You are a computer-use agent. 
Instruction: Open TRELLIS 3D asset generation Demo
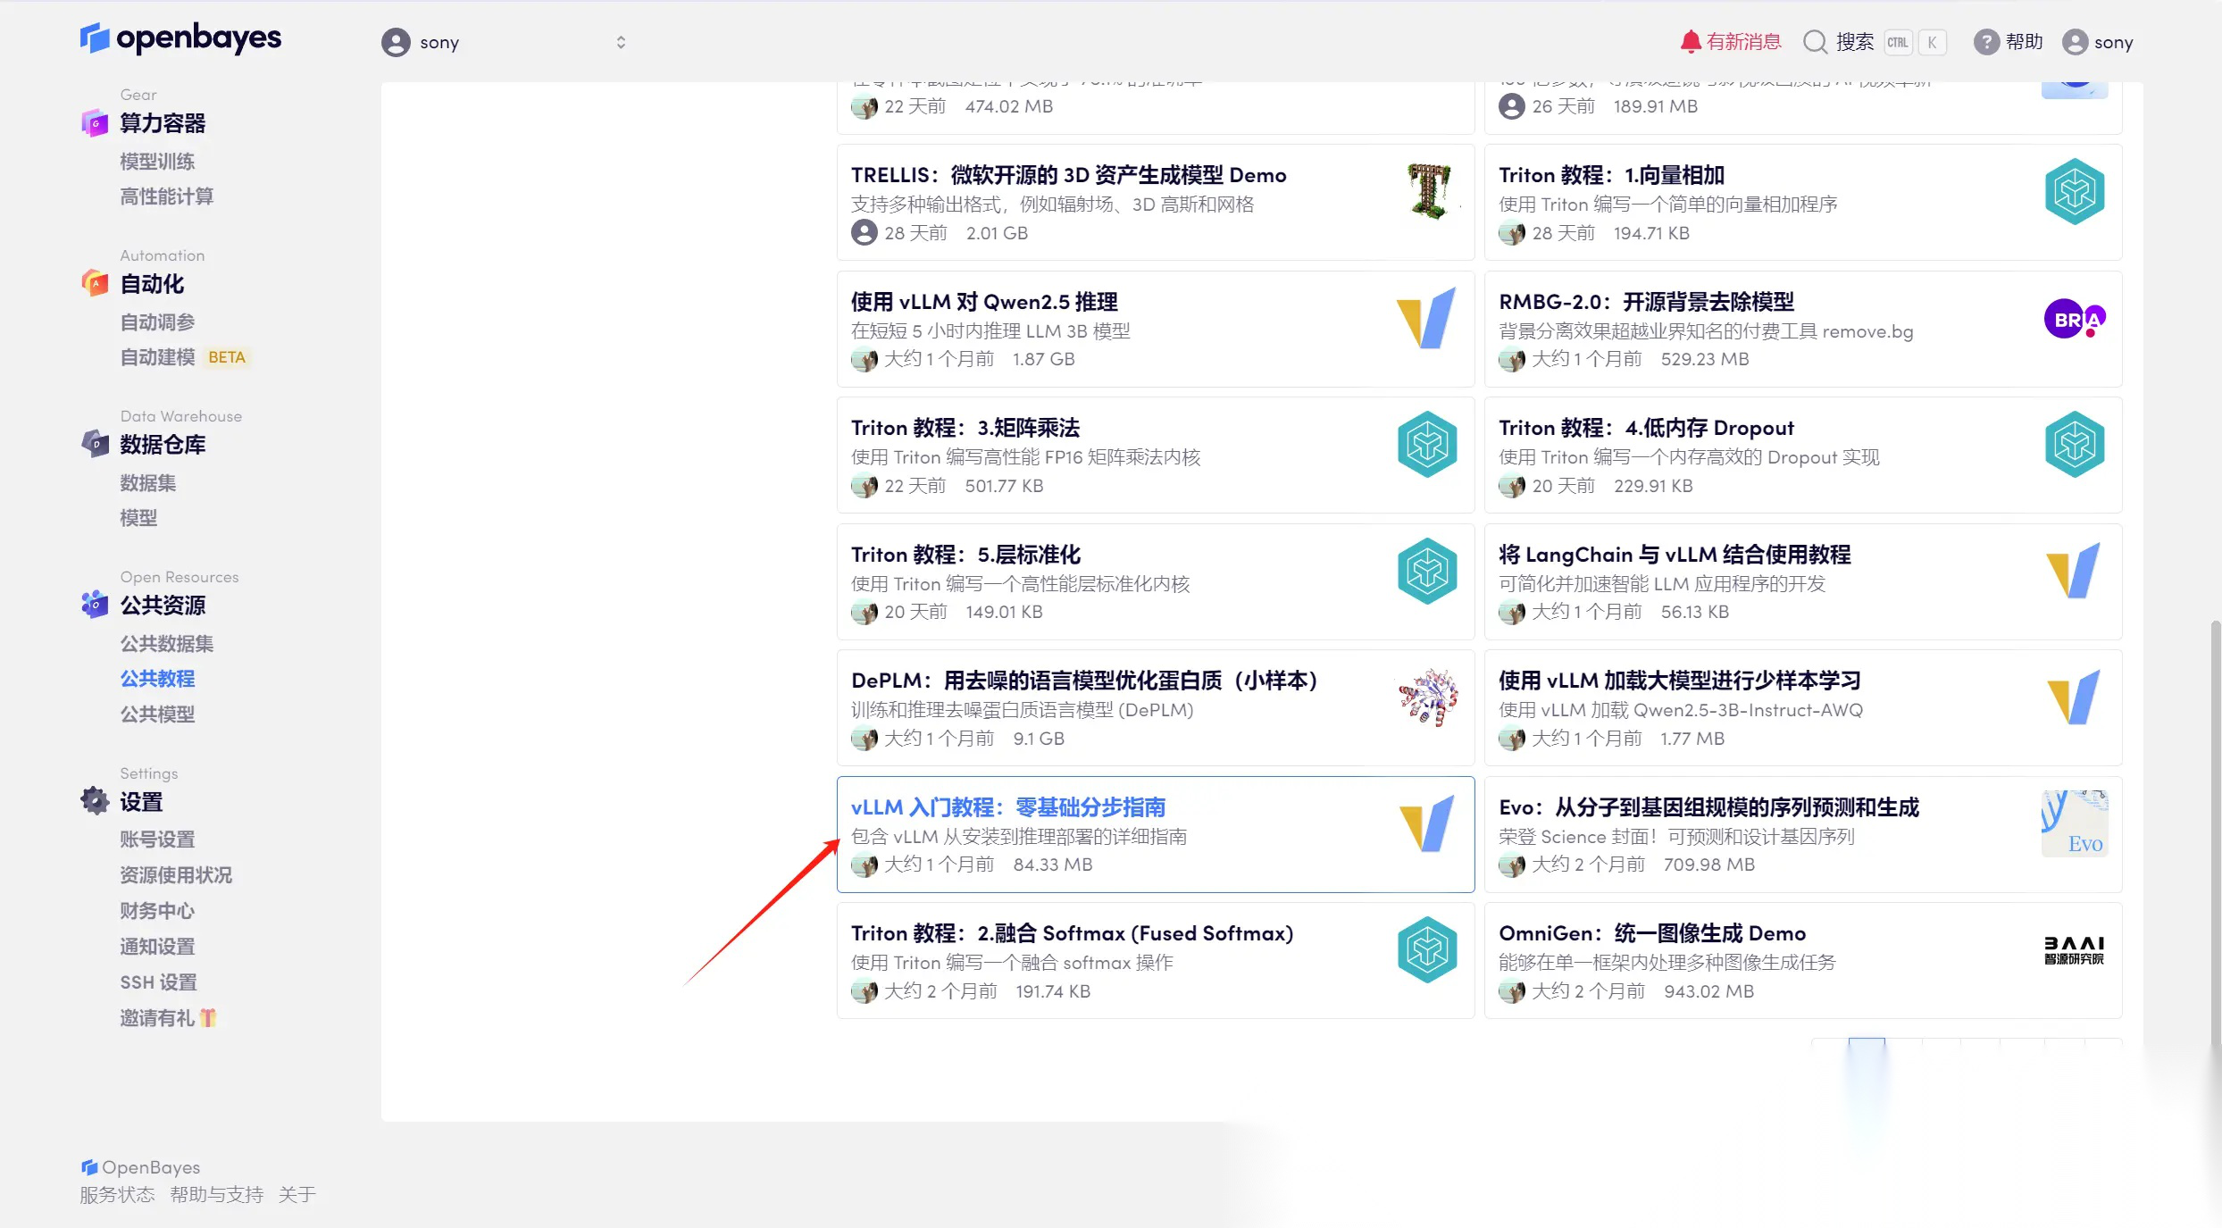[x=1068, y=175]
